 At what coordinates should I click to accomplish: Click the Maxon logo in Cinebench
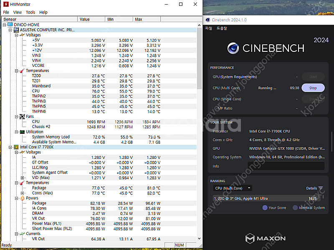[266, 238]
